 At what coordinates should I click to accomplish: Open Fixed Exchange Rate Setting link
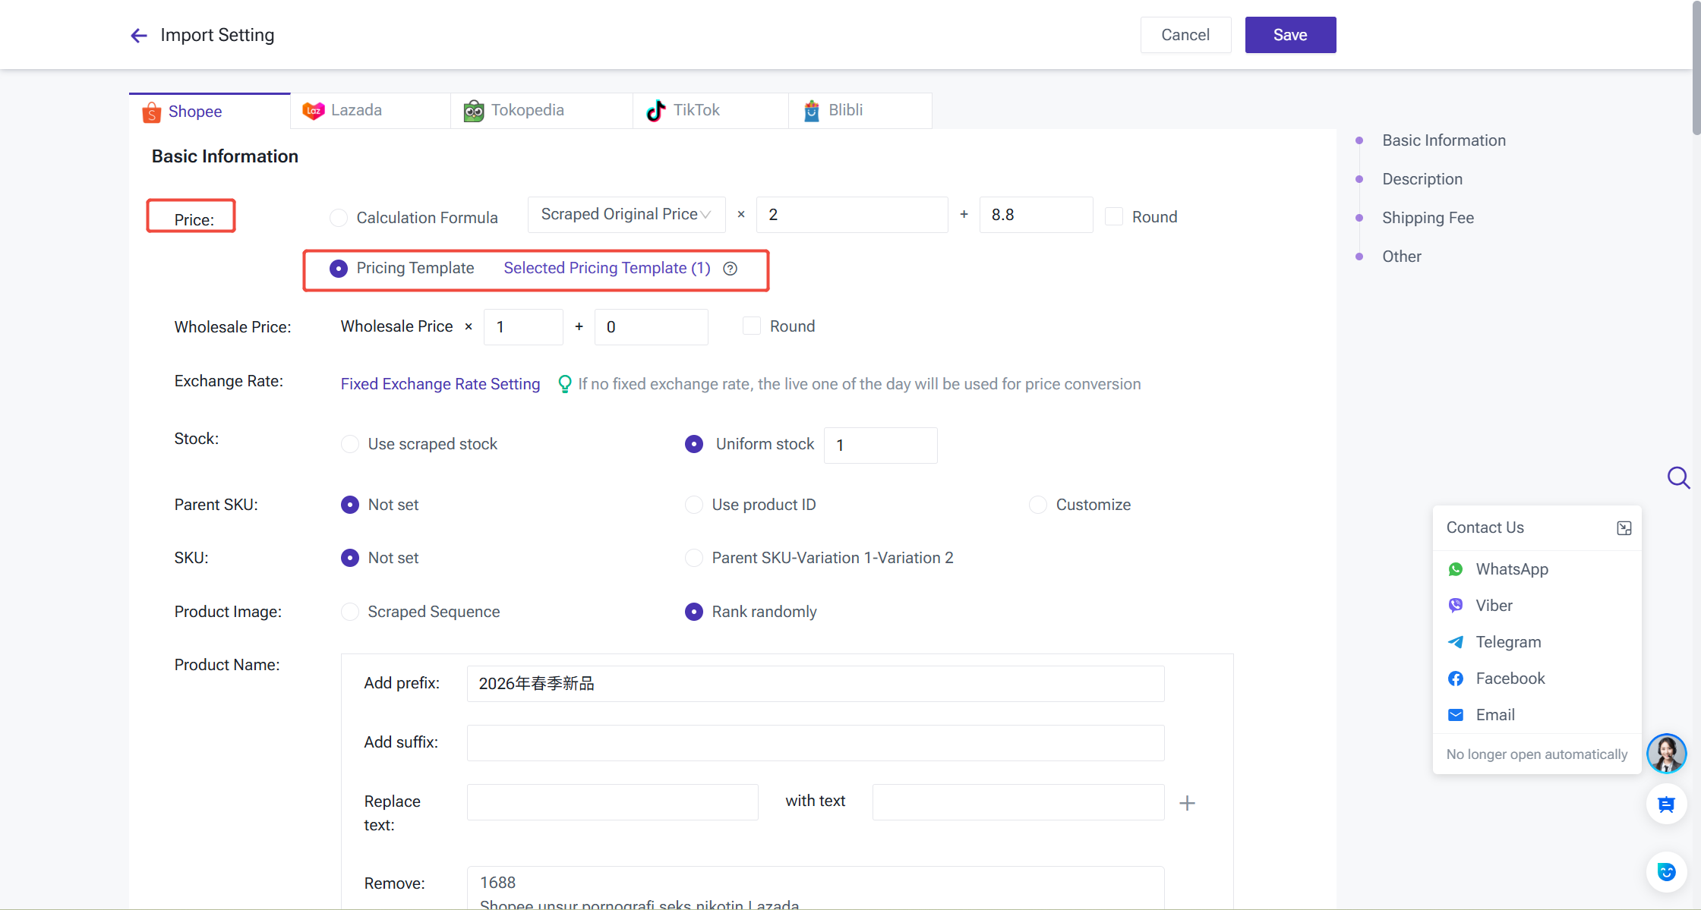pyautogui.click(x=440, y=384)
